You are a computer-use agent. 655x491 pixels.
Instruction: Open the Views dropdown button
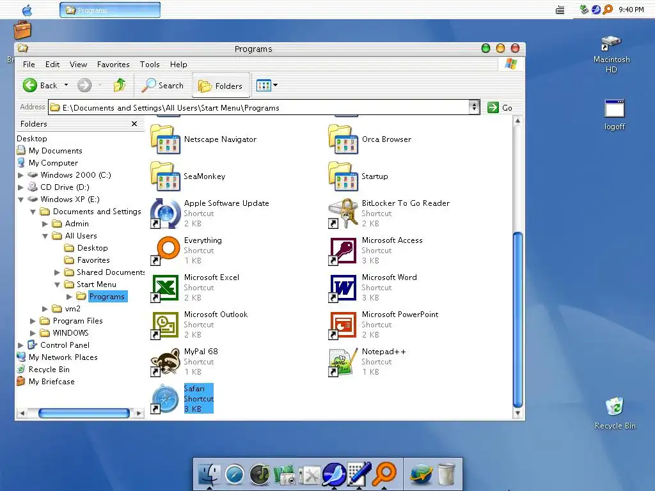click(x=267, y=86)
